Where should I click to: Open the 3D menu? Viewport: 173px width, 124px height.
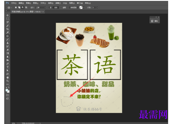click(65, 3)
